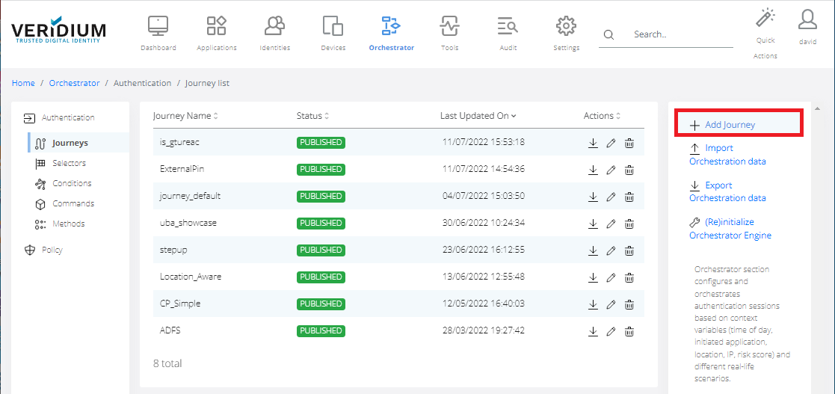The height and width of the screenshot is (394, 835).
Task: Delete the journey_default journey
Action: (629, 197)
